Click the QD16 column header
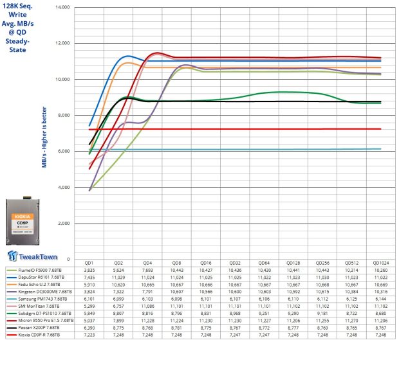The height and width of the screenshot is (365, 399). 206,263
